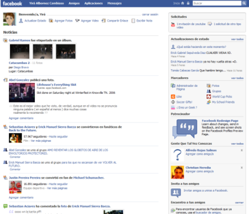
Task: Click the status prompt ¿Qué estás haciendo?
Action: pyautogui.click(x=201, y=47)
